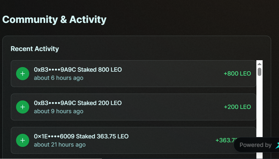Open the 0xB3••••9A9C Staked 200 LEO entry
This screenshot has height=159, width=279.
coord(78,103)
